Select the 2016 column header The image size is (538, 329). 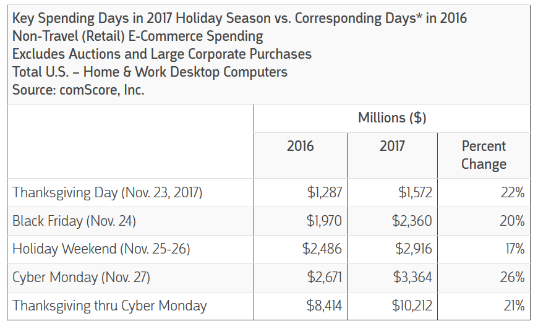coord(300,146)
